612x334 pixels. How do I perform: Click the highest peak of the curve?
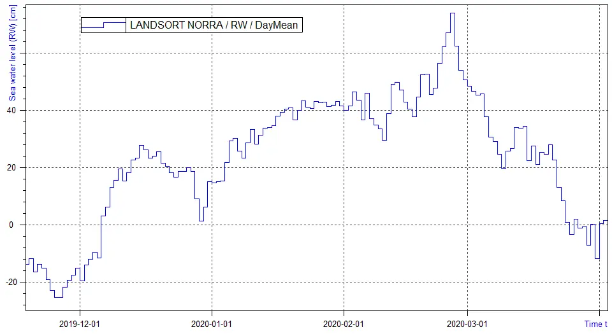click(x=452, y=13)
